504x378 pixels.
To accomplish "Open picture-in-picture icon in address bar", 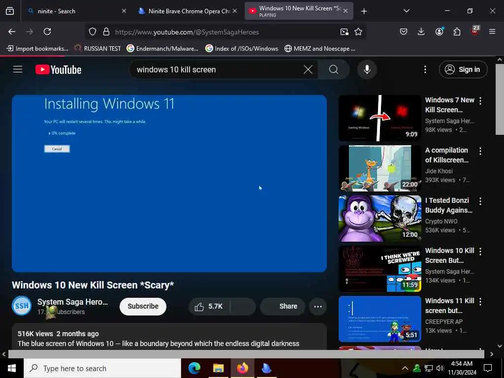I will (x=344, y=31).
